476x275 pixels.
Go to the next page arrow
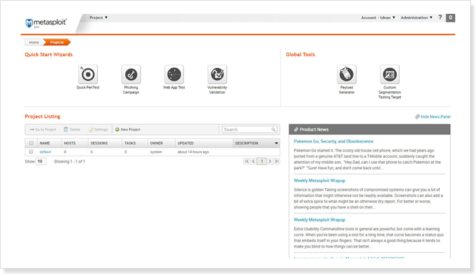(x=270, y=161)
